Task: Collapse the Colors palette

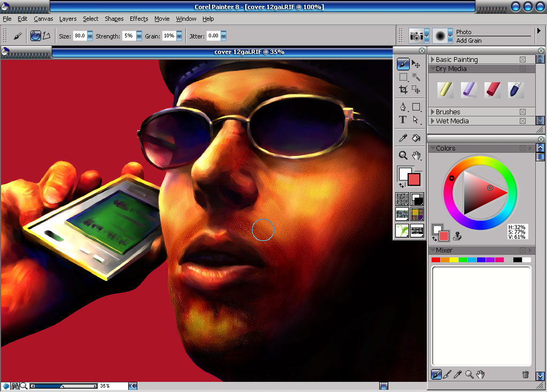Action: click(x=433, y=148)
